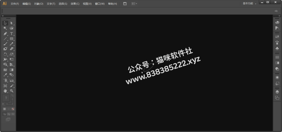This screenshot has height=132, width=282.
Task: Select the Shape Builder tool
Action: 5,65
